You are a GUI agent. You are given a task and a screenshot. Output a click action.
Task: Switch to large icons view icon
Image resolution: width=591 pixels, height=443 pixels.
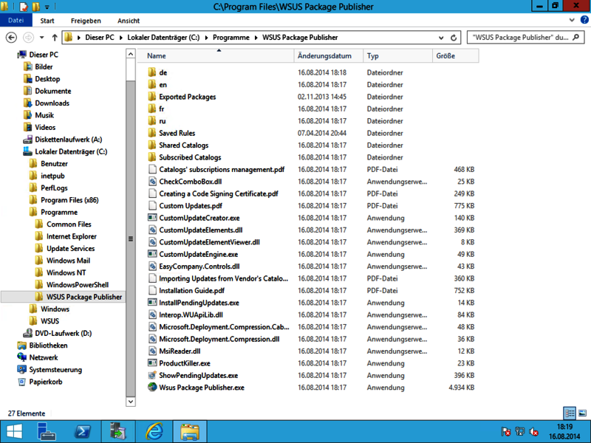pyautogui.click(x=582, y=413)
